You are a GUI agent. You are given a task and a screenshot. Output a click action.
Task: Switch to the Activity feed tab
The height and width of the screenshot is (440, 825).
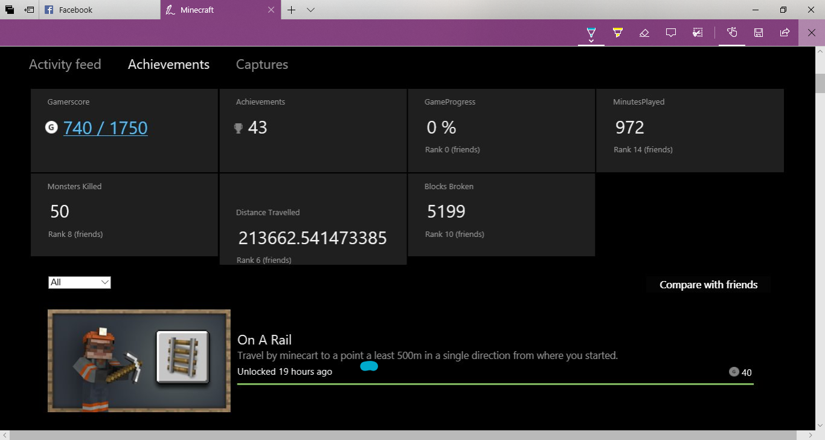click(x=65, y=65)
